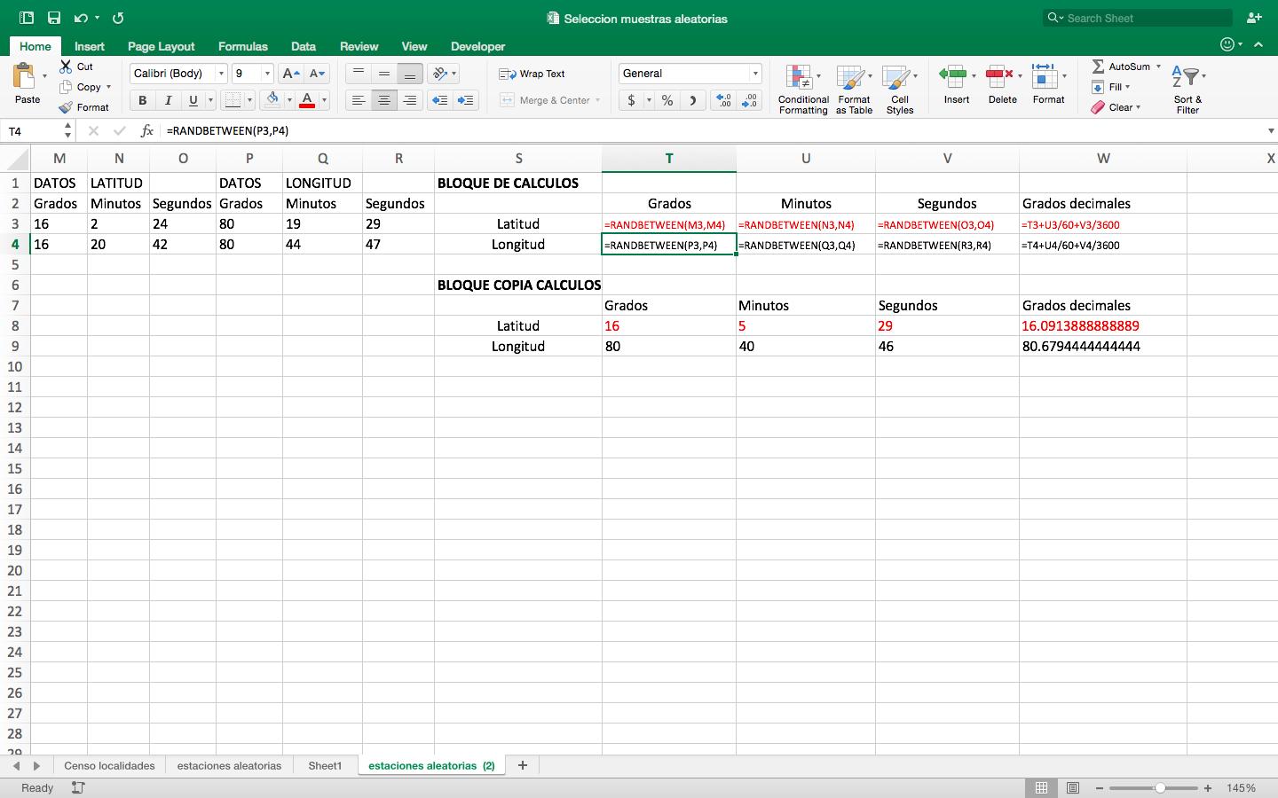Screen dimensions: 1278x798
Task: Open the Sort & Filter menu
Action: pyautogui.click(x=1187, y=89)
